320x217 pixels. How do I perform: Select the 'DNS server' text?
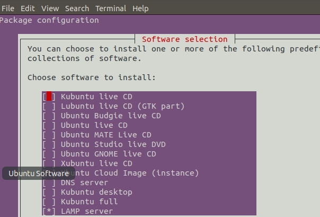point(84,183)
